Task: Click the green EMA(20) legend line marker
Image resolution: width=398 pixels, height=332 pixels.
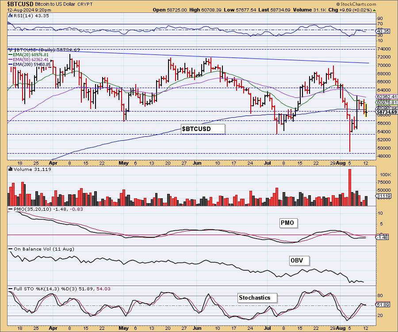Action: click(11, 54)
